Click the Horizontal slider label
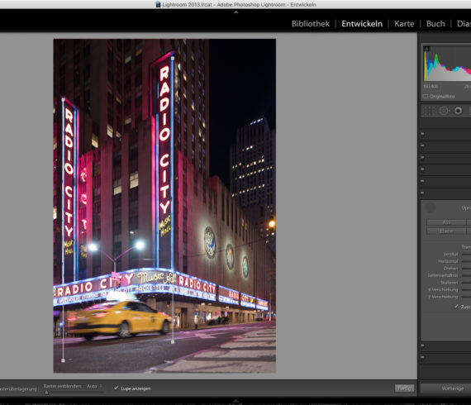The height and width of the screenshot is (405, 471). tap(448, 261)
